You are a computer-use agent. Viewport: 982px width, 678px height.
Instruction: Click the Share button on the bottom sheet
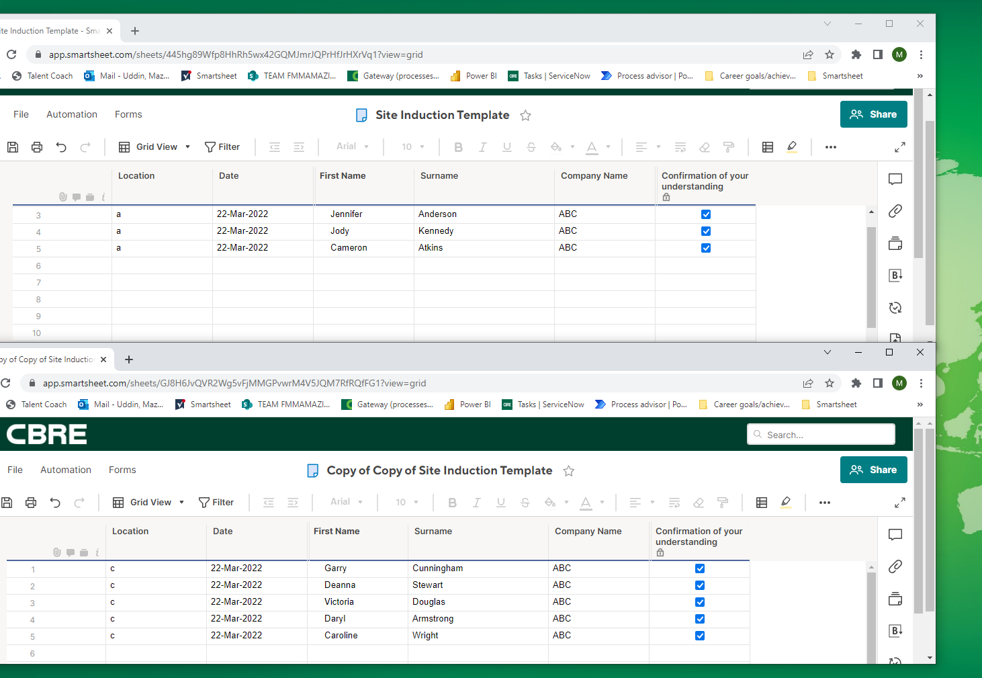pyautogui.click(x=873, y=470)
